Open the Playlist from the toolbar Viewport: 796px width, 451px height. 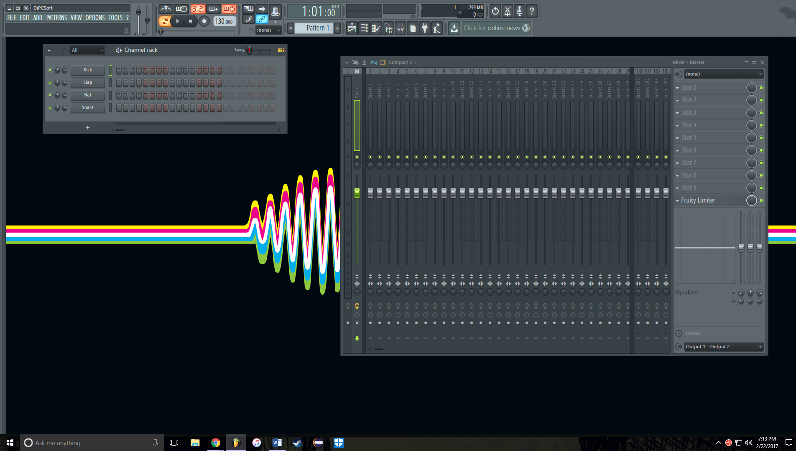tap(352, 28)
